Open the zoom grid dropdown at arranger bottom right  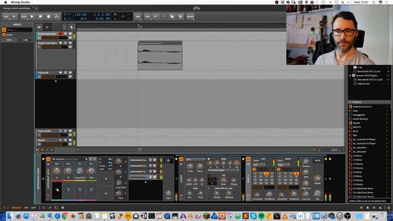tap(335, 150)
